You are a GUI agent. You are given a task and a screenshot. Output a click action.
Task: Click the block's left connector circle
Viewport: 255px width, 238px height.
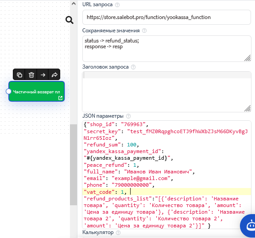pos(8,92)
